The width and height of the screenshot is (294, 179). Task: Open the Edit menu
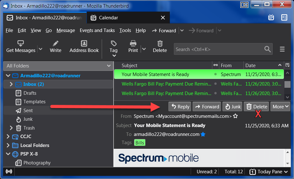[x=22, y=30]
